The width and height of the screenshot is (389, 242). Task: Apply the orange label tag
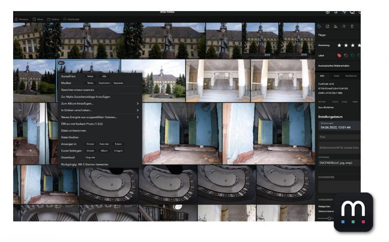[346, 56]
